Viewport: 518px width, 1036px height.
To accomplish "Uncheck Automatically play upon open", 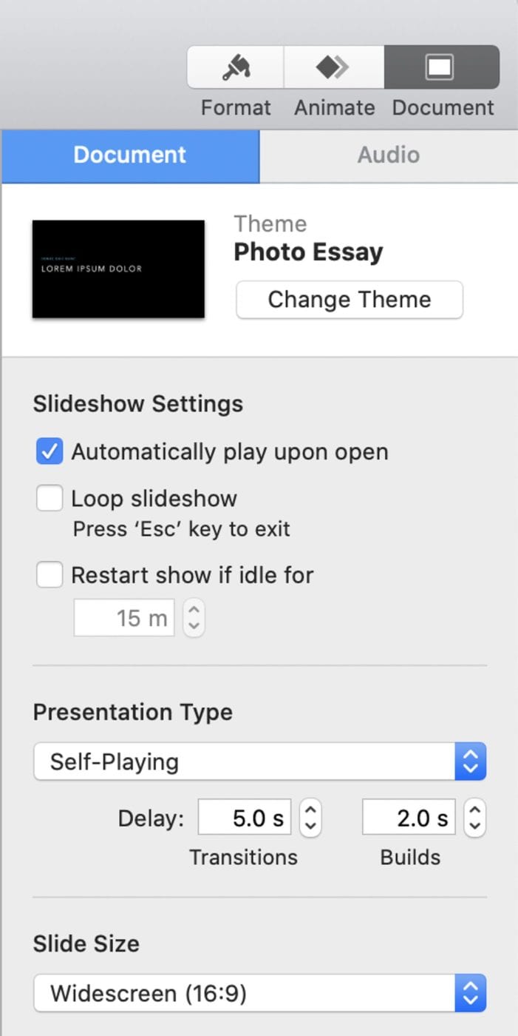I will [50, 452].
